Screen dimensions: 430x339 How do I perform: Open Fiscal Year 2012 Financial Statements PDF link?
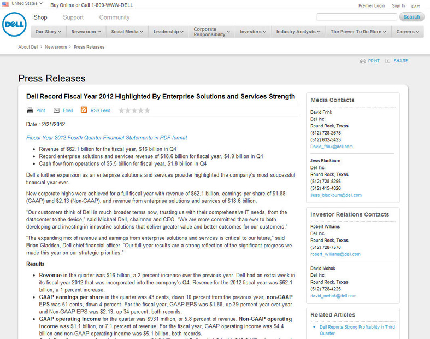pyautogui.click(x=107, y=138)
